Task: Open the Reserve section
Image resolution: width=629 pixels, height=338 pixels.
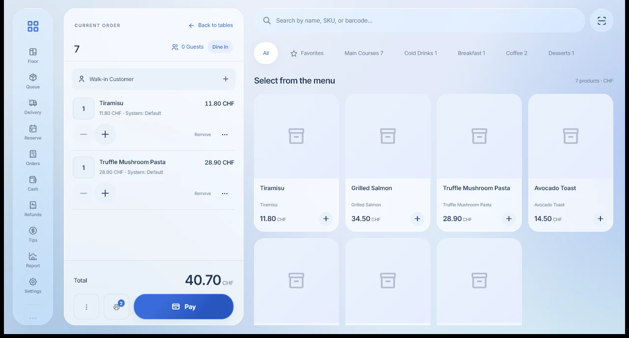Action: pyautogui.click(x=33, y=132)
